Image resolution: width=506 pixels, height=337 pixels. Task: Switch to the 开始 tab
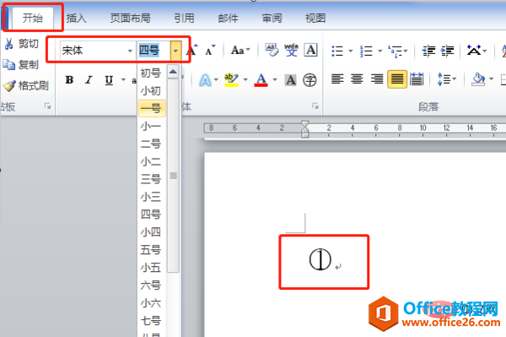click(32, 18)
